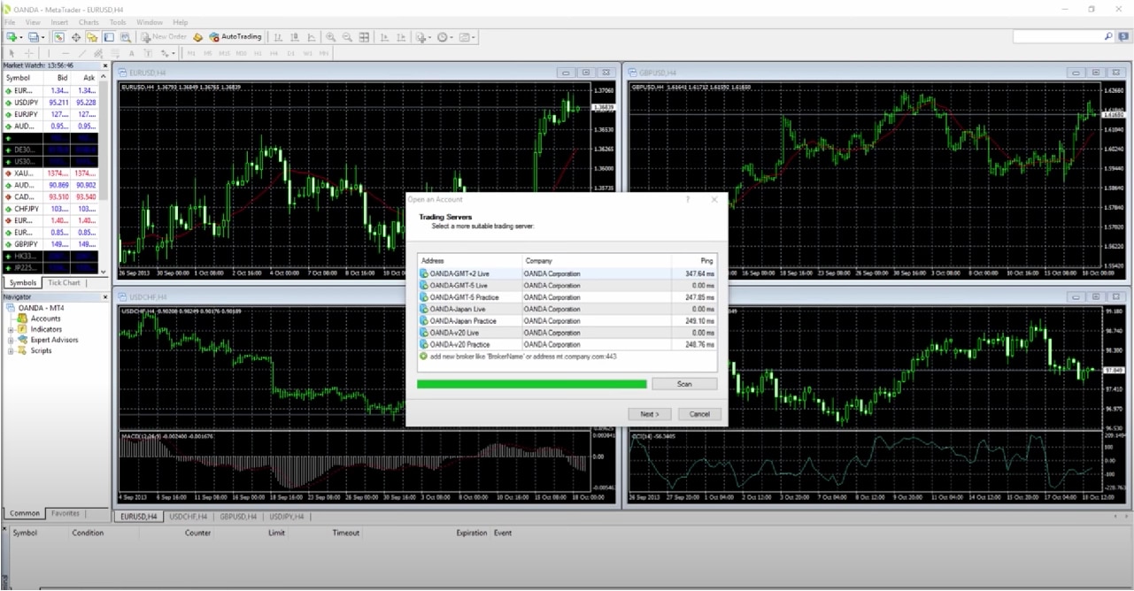Toggle the H4 timeframe button
Image resolution: width=1134 pixels, height=591 pixels.
[274, 54]
